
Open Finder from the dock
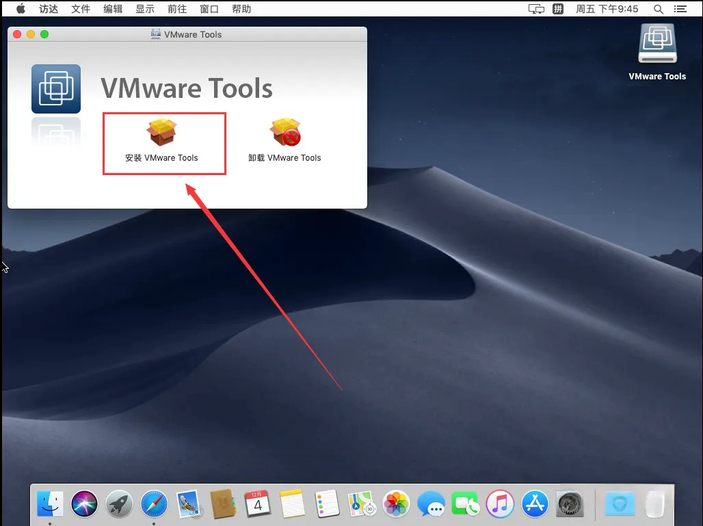click(50, 503)
